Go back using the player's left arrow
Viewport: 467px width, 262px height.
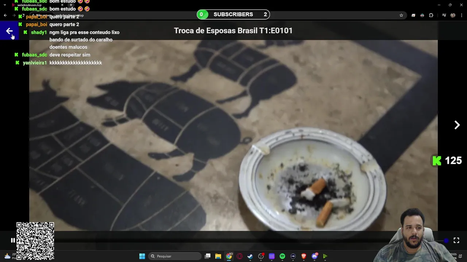click(9, 31)
